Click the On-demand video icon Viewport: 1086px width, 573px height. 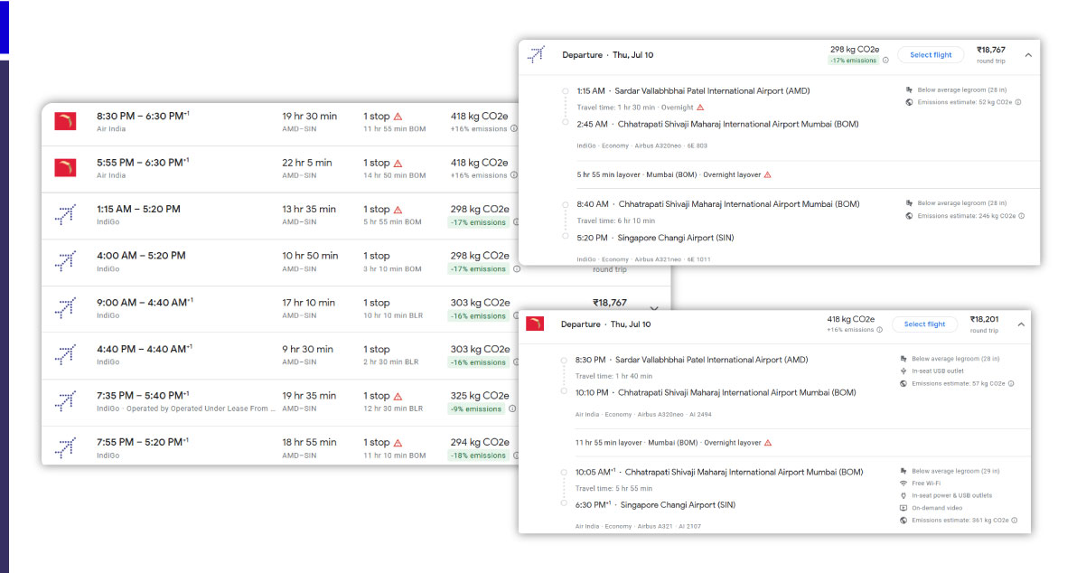pos(903,507)
